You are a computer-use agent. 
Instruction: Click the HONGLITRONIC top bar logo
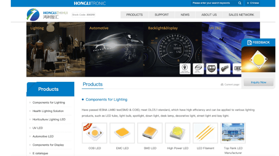[x=90, y=3]
